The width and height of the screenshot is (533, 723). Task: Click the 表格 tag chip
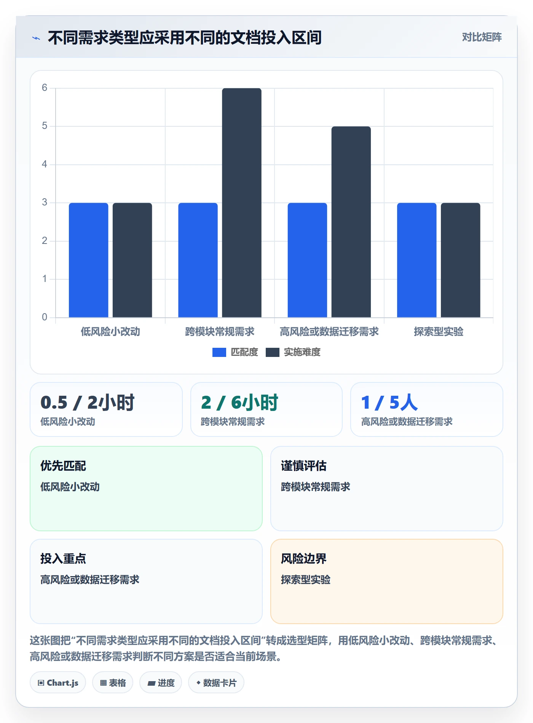[113, 683]
